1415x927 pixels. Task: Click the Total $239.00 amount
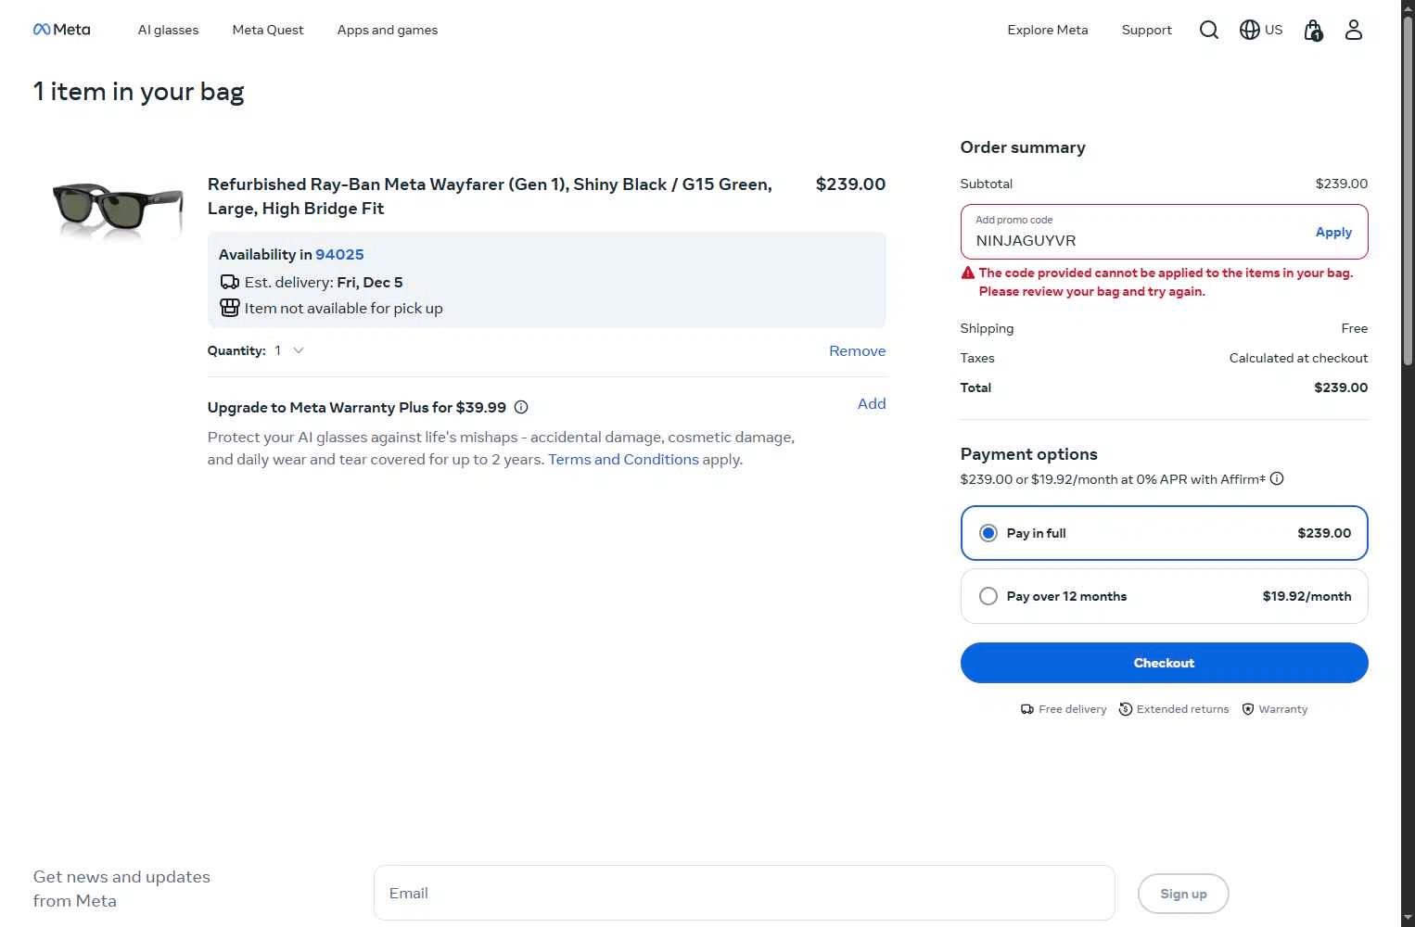(1341, 387)
